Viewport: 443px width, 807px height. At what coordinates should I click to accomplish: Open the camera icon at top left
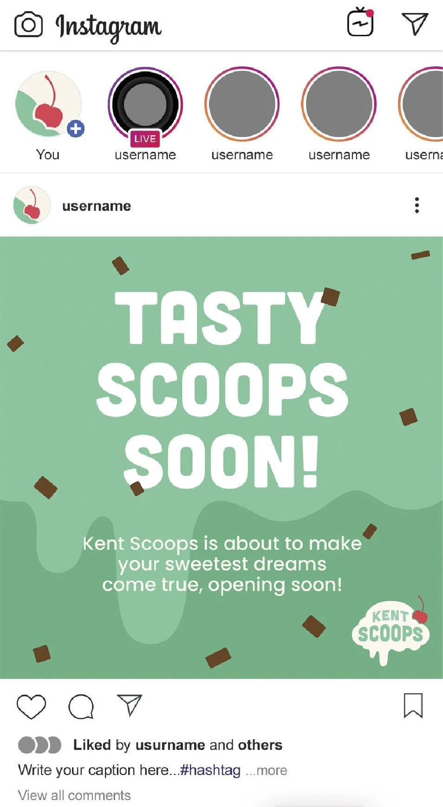(28, 24)
